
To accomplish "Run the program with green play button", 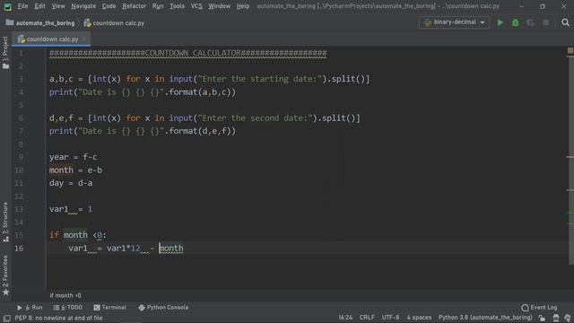I will pyautogui.click(x=500, y=22).
